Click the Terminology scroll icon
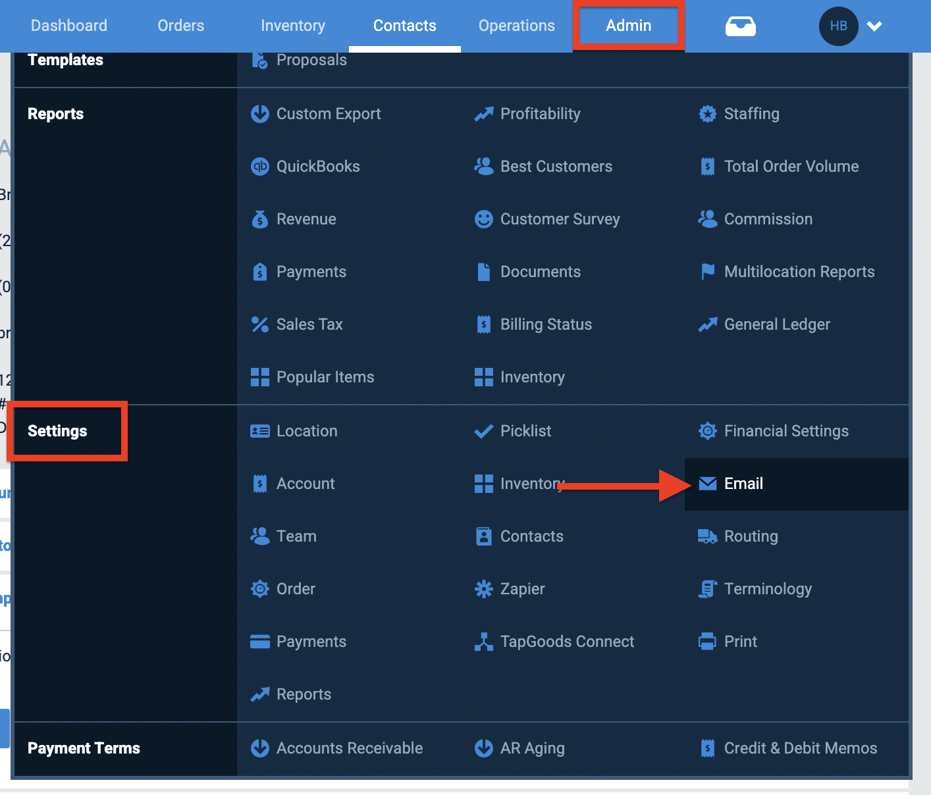This screenshot has height=795, width=931. coord(708,589)
